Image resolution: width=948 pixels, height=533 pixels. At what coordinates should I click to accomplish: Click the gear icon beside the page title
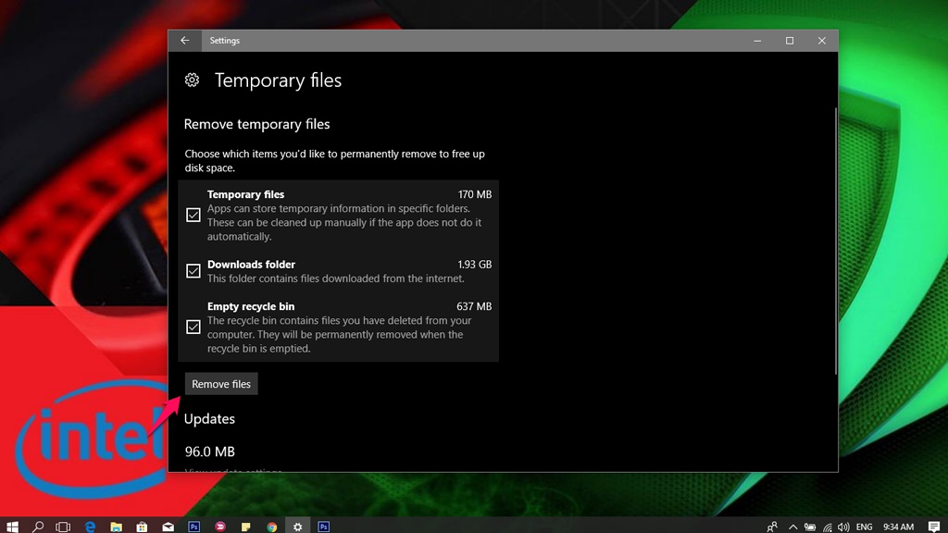coord(192,80)
